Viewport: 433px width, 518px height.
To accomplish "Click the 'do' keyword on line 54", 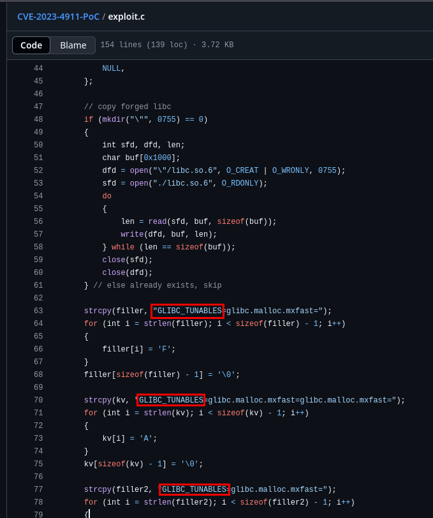I will pyautogui.click(x=106, y=196).
